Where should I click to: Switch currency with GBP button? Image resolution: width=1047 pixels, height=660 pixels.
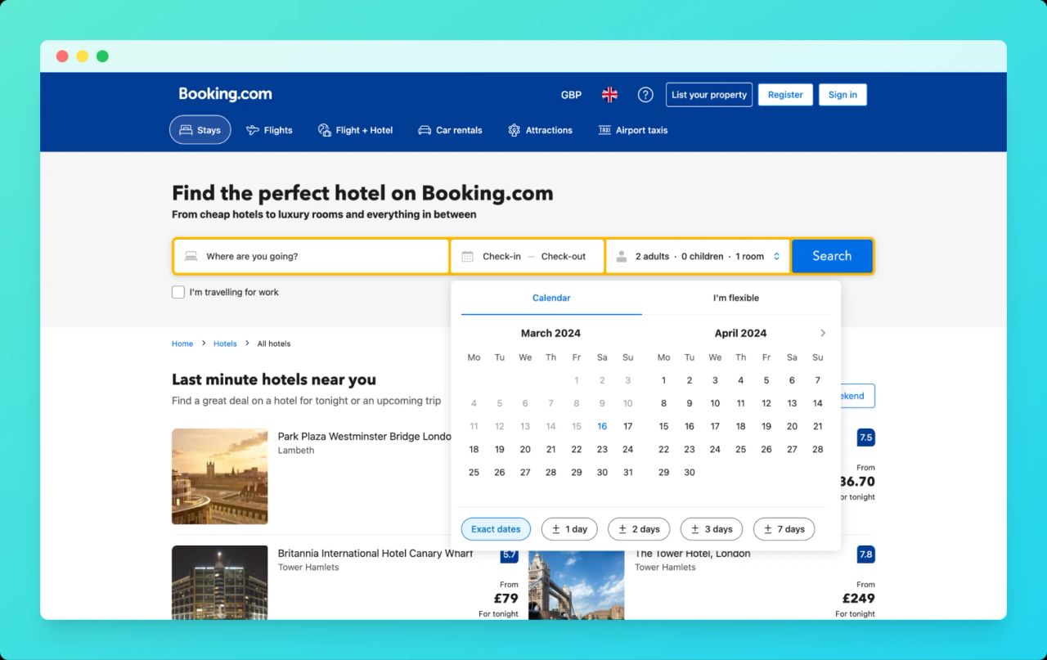pyautogui.click(x=571, y=95)
